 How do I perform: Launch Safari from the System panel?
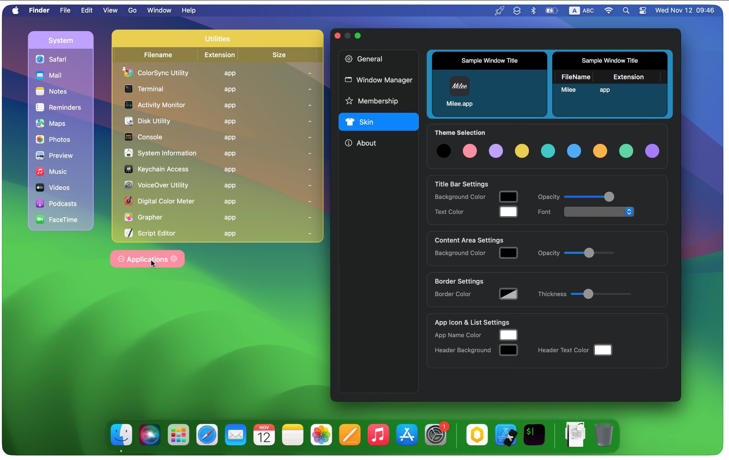57,59
